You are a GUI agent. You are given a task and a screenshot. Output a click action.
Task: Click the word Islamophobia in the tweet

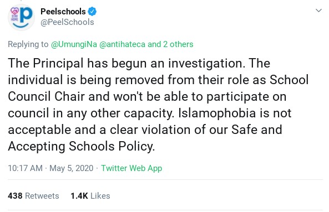point(217,113)
